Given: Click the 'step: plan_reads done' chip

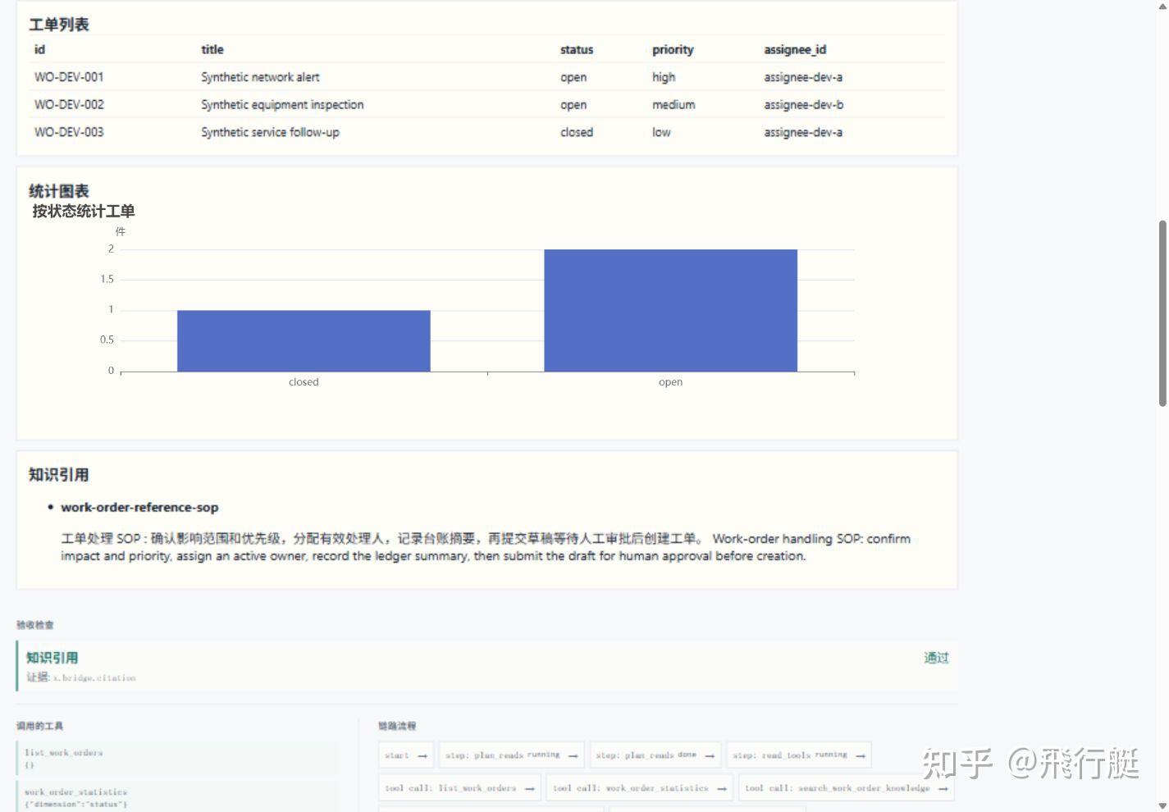Looking at the screenshot, I should click(655, 755).
